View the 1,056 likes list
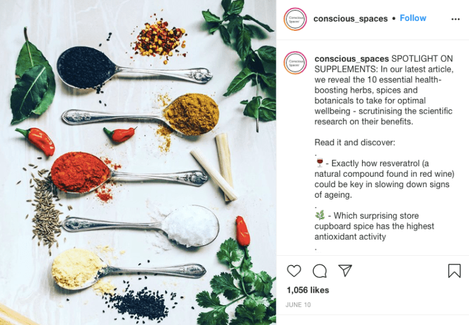 tap(308, 290)
